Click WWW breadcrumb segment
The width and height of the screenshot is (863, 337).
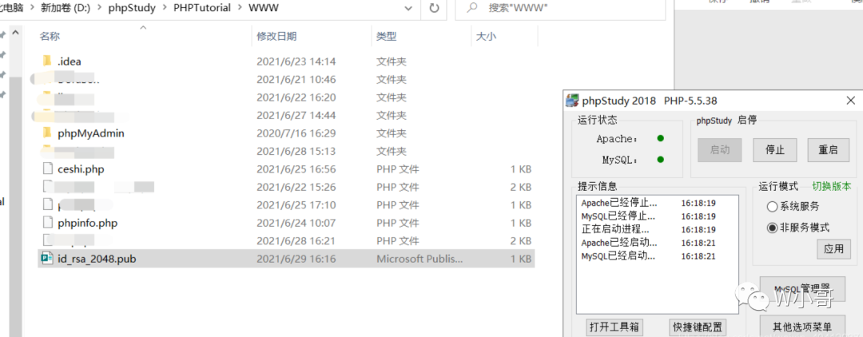pos(264,8)
